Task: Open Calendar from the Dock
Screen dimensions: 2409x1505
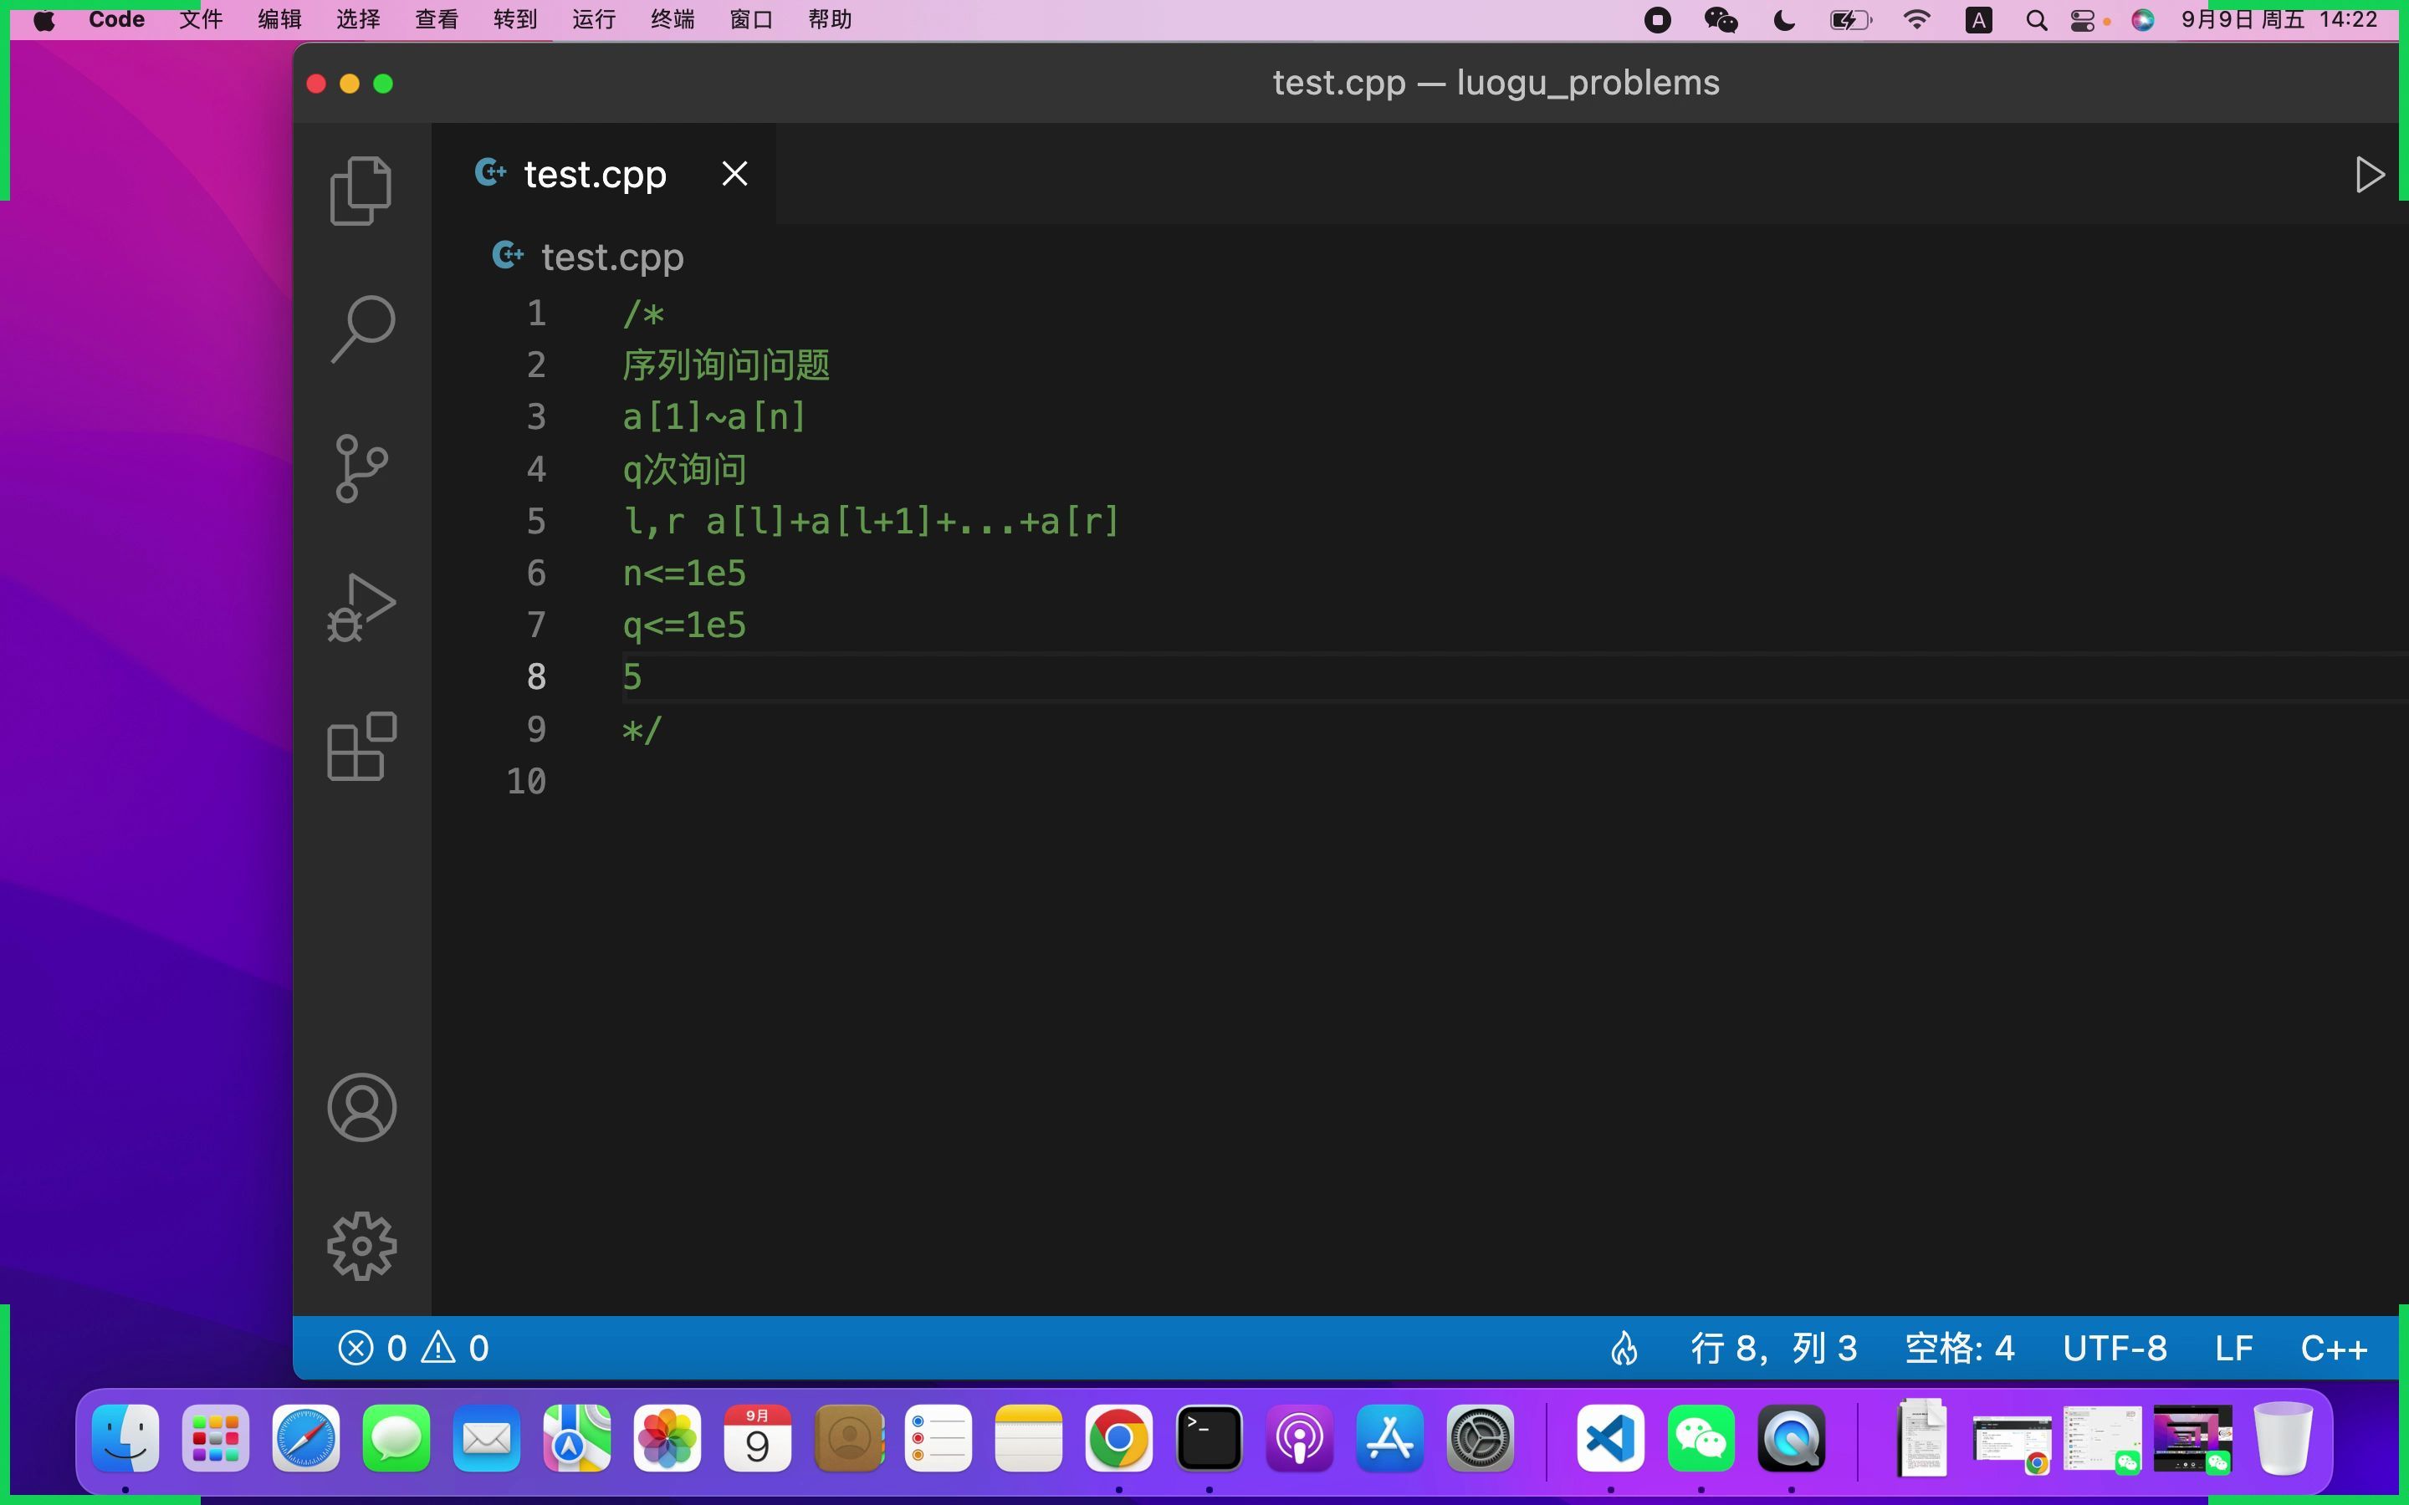Action: tap(758, 1438)
